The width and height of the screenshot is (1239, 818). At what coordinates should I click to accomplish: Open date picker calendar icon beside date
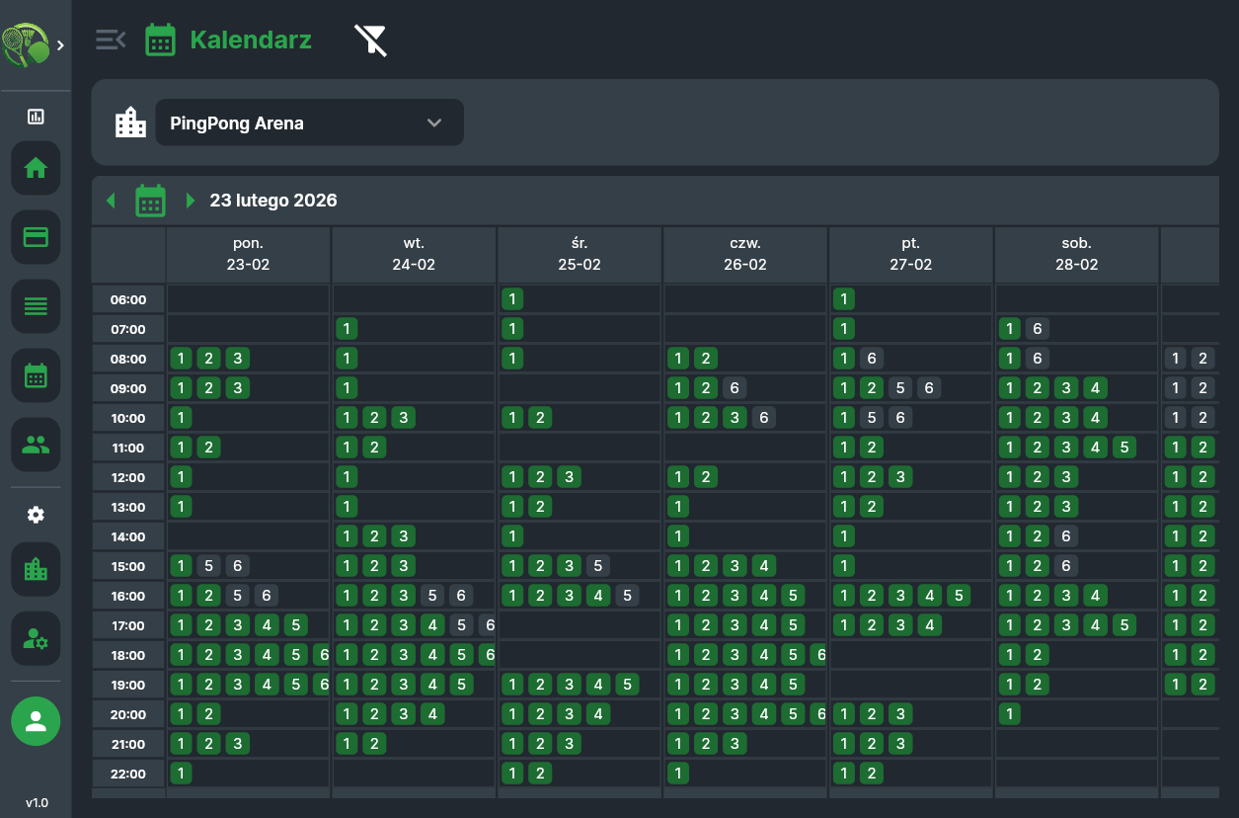pos(150,201)
